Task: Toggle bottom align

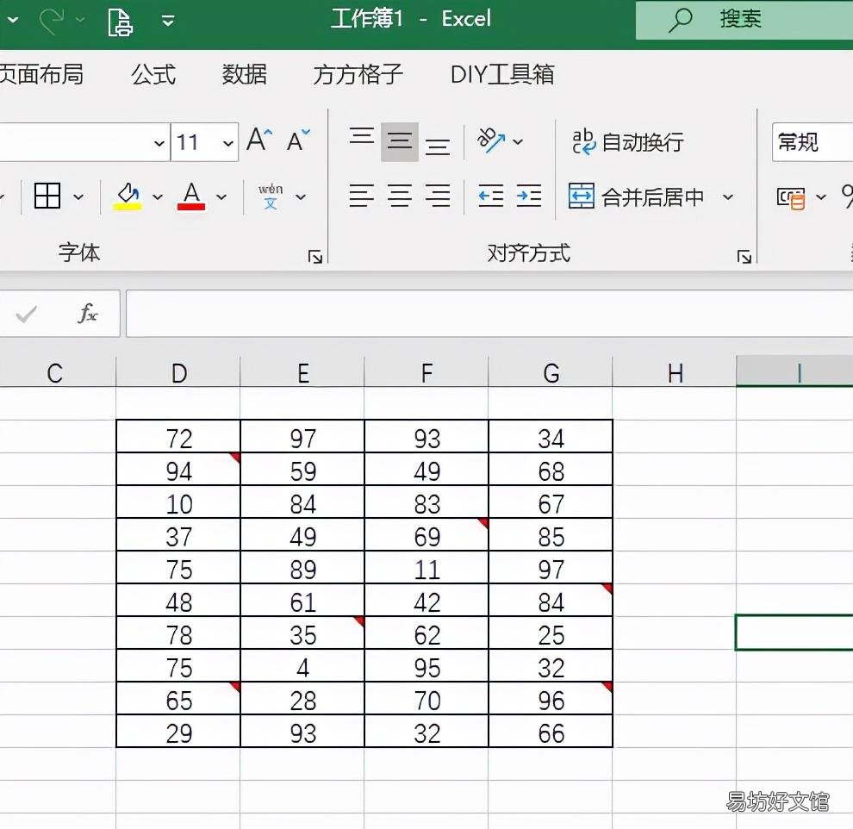Action: click(x=438, y=146)
